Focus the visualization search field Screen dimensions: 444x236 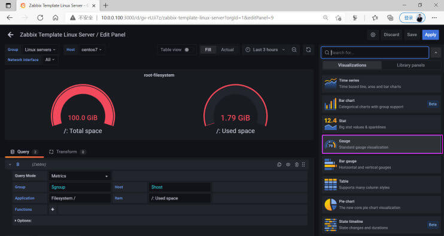coord(375,53)
